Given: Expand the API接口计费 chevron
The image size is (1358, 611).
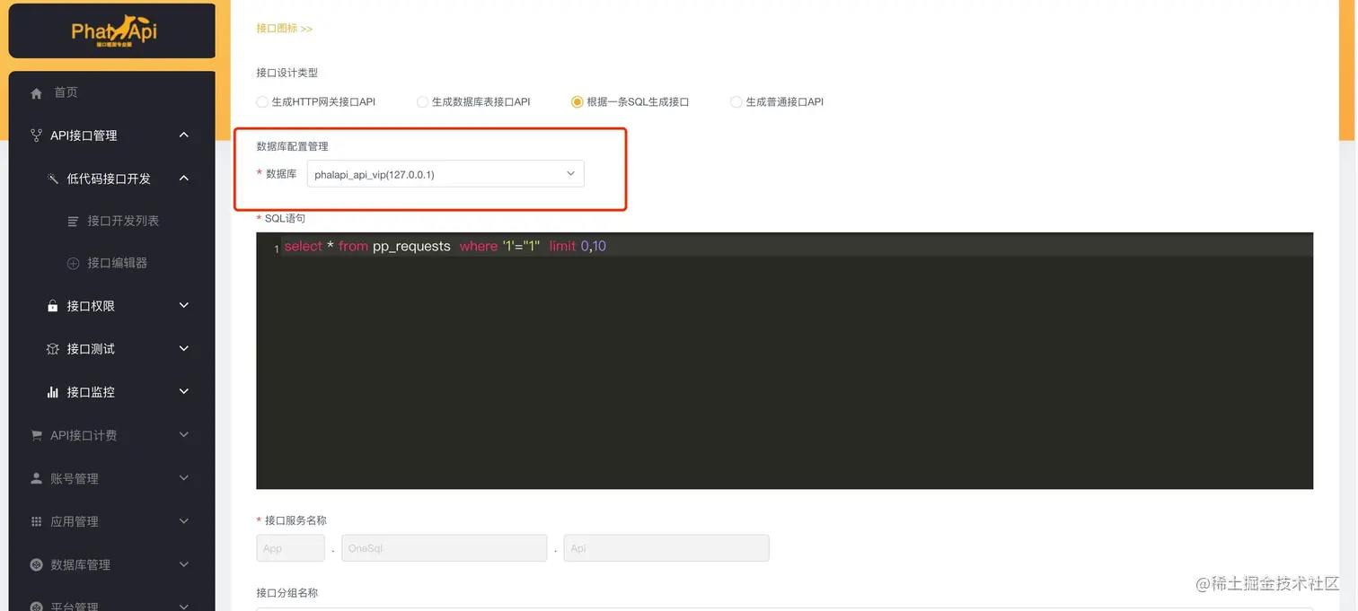Looking at the screenshot, I should tap(184, 435).
